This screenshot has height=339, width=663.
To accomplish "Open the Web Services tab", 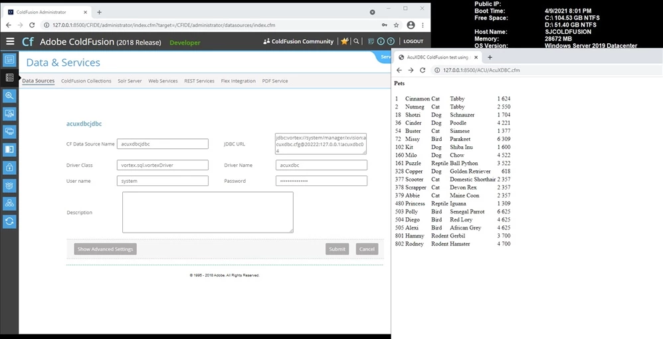I will click(163, 81).
